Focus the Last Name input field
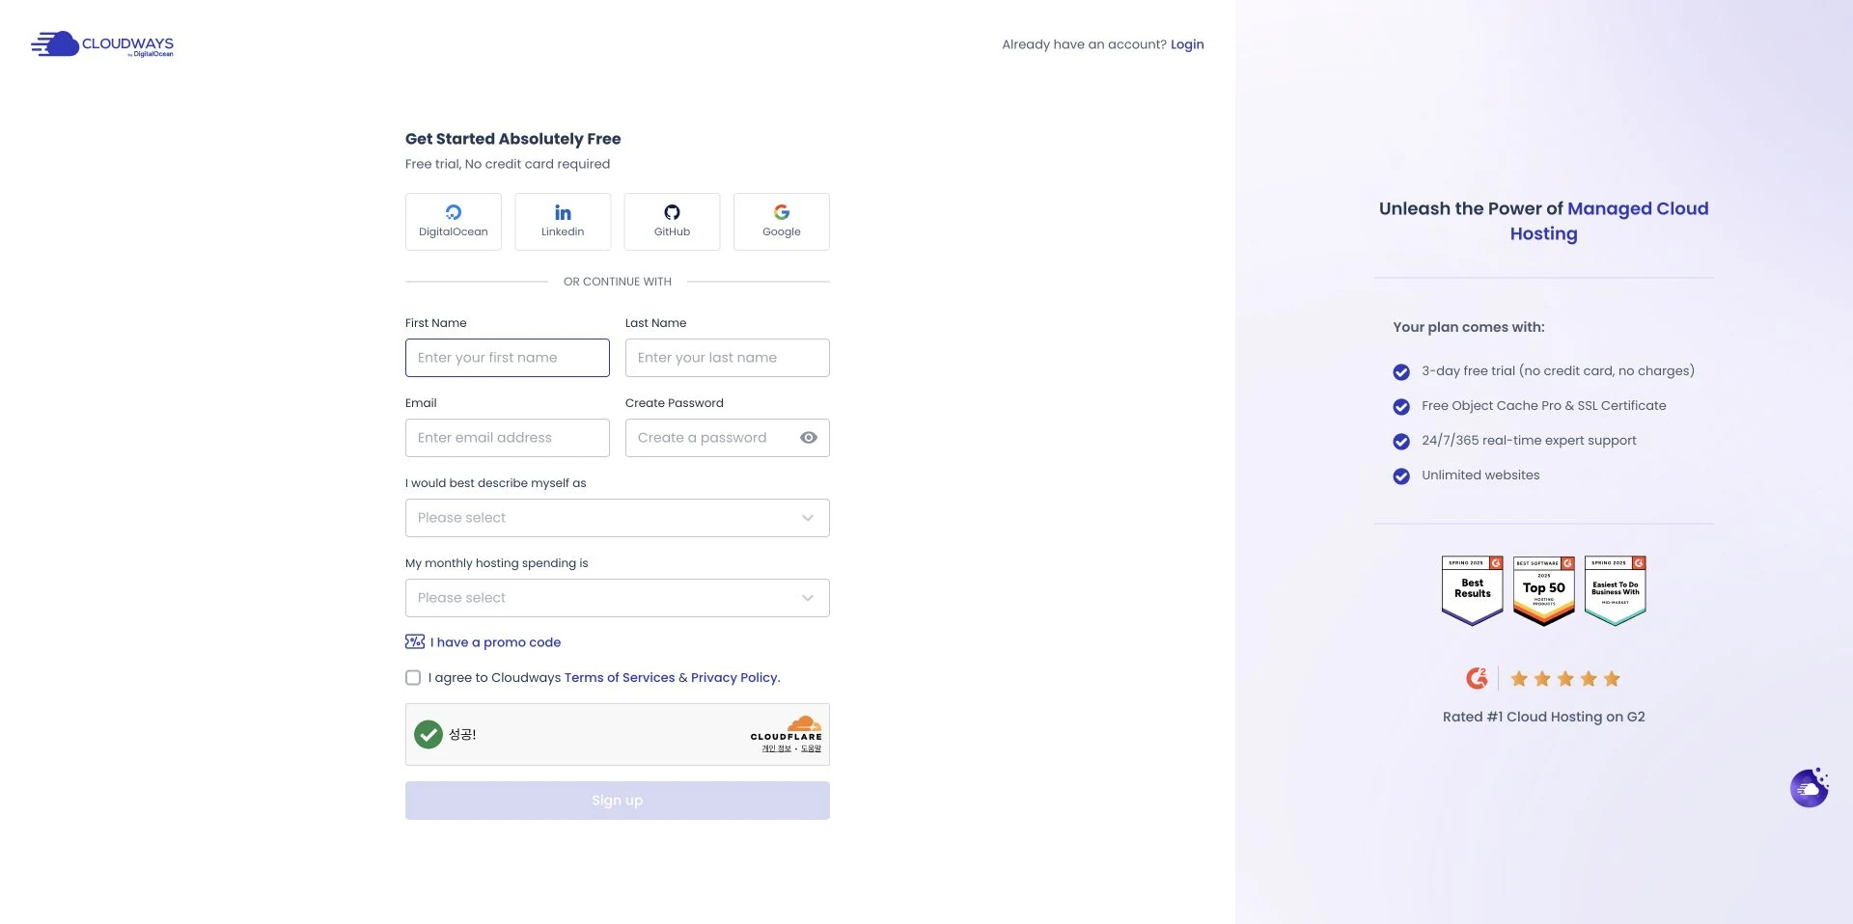This screenshot has width=1853, height=924. point(728,358)
